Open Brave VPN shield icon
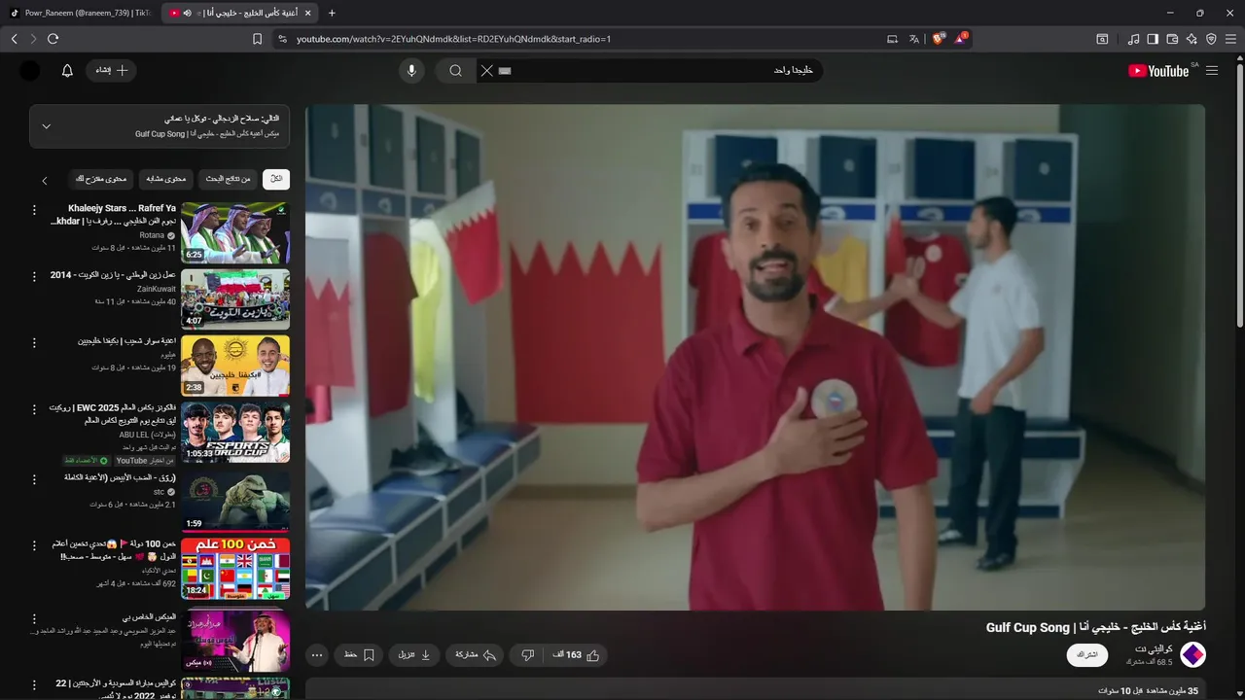This screenshot has width=1245, height=700. coord(1211,39)
